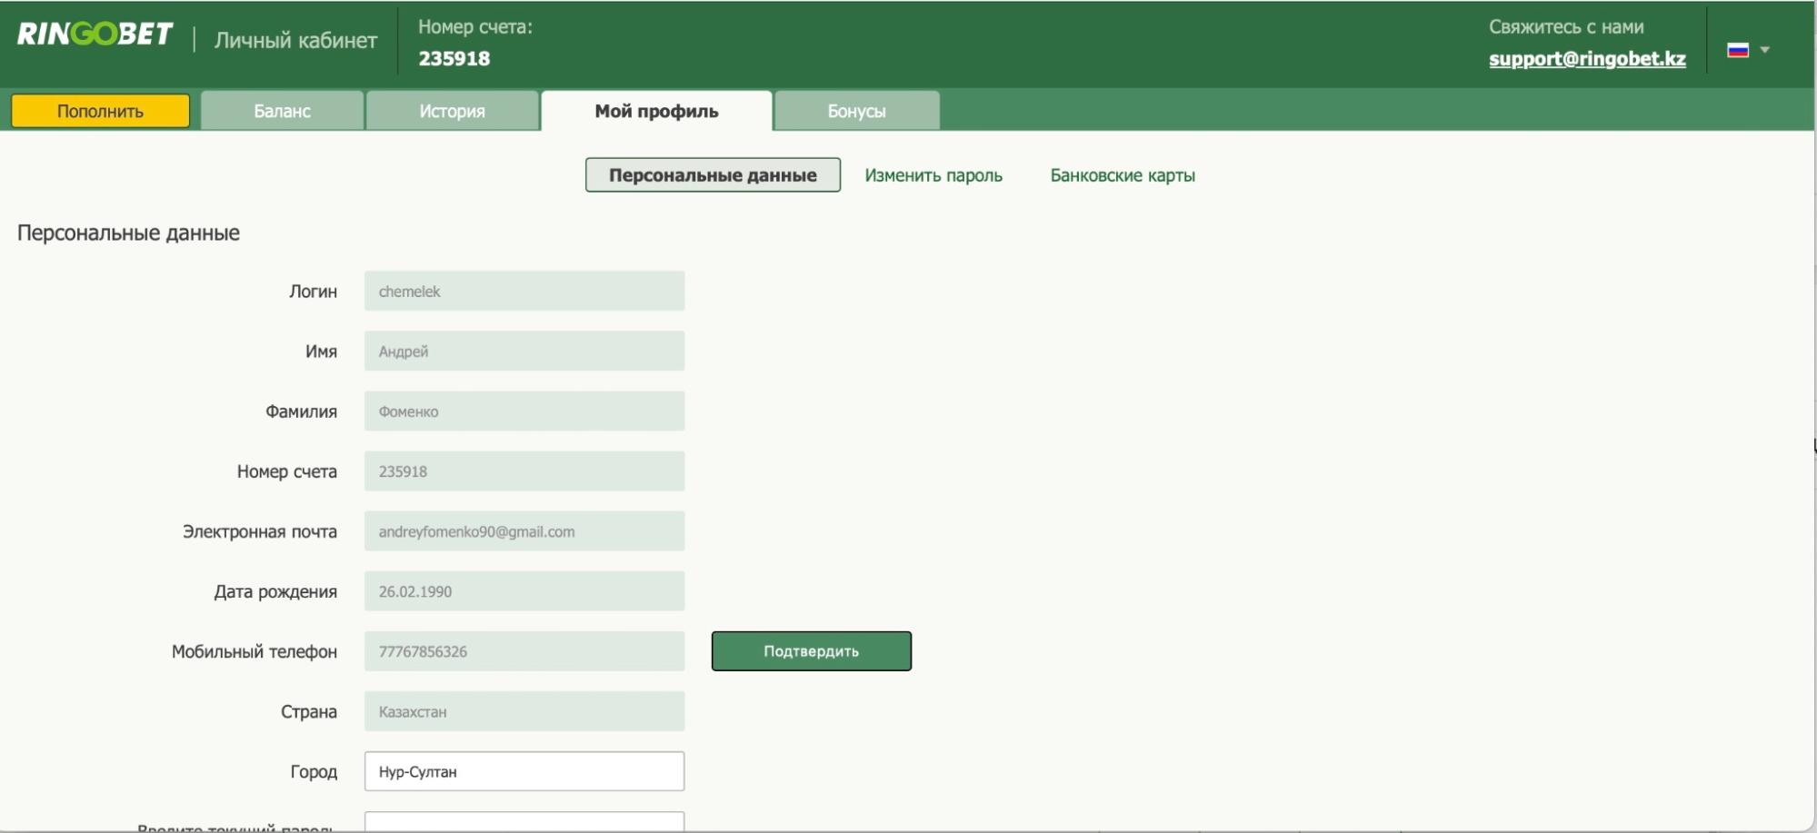Click the Дата рождения label
This screenshot has height=833, width=1817.
[x=275, y=591]
